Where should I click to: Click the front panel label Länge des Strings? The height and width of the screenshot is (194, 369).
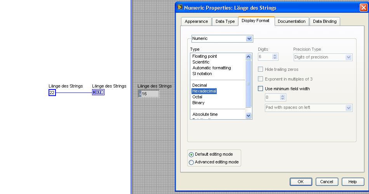pos(155,86)
